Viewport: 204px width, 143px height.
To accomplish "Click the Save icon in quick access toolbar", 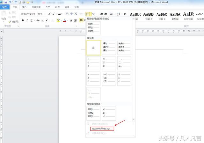I will [6, 2].
